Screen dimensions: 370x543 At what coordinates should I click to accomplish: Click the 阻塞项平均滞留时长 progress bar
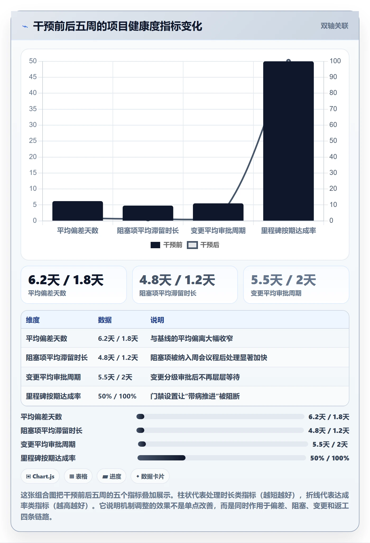click(220, 430)
